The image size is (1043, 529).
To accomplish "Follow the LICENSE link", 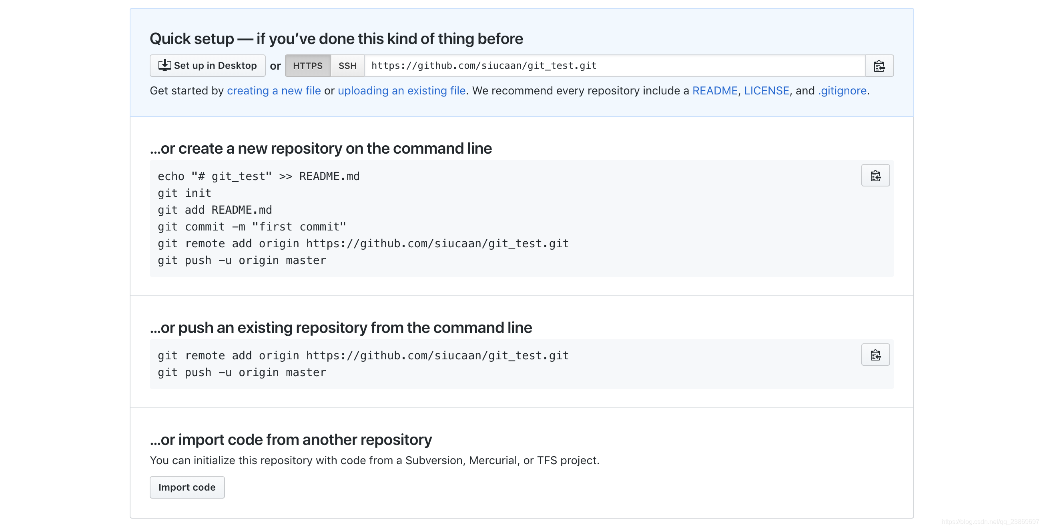I will coord(766,91).
